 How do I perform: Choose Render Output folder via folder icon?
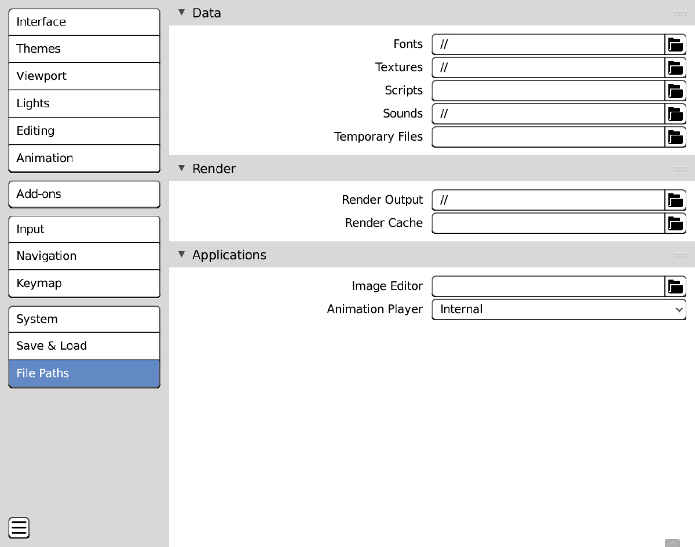pyautogui.click(x=675, y=200)
